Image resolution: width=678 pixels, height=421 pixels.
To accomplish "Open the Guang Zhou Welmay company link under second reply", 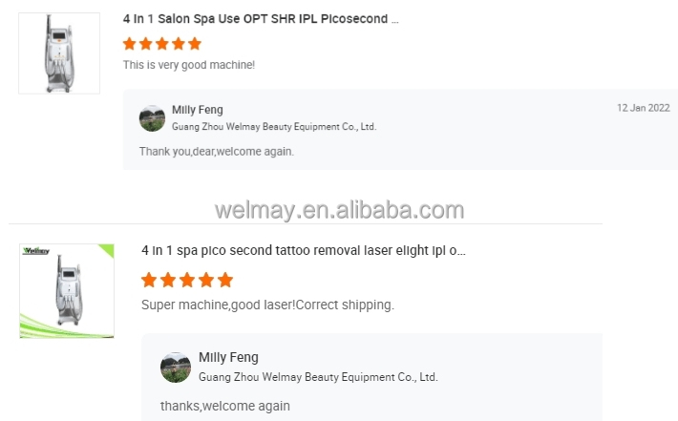I will pyautogui.click(x=318, y=377).
